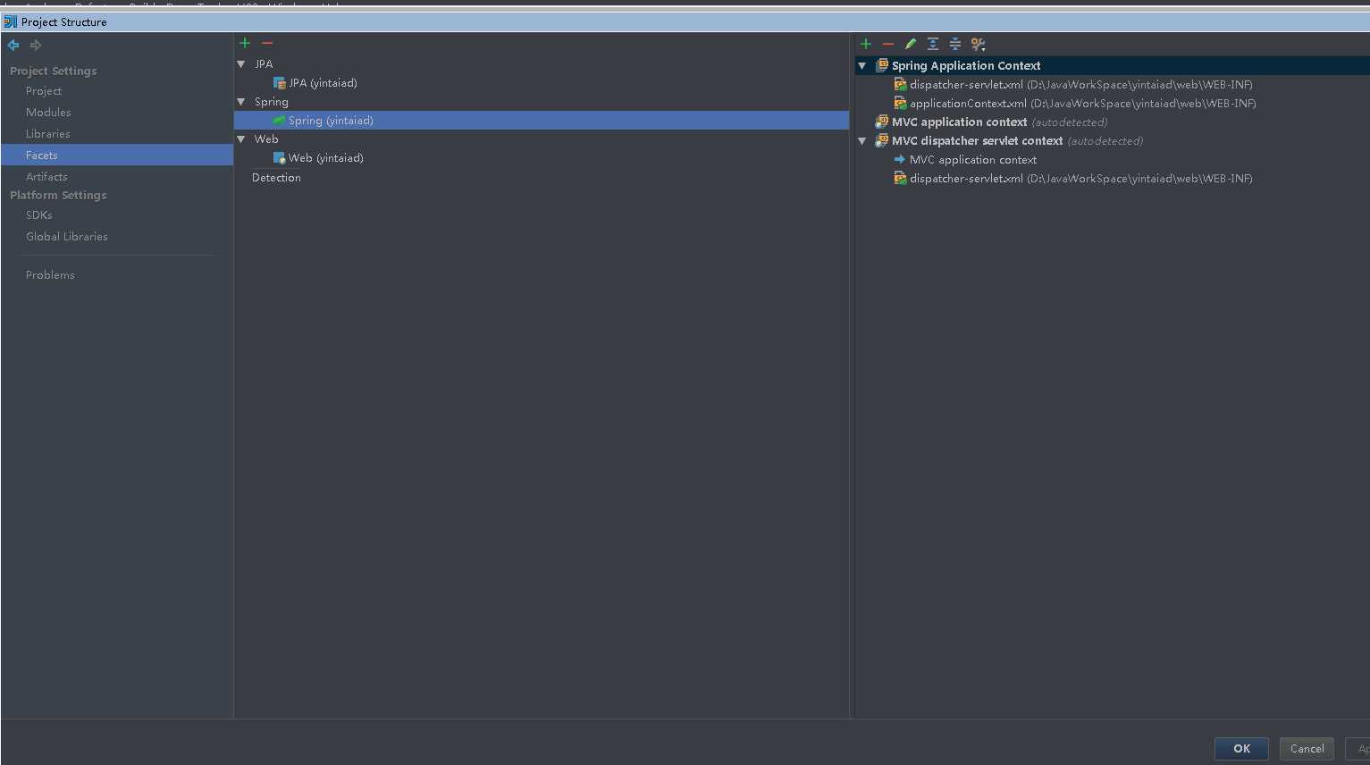Screen dimensions: 1370x765
Task: Collapse the JPA facet group
Action: pos(241,64)
